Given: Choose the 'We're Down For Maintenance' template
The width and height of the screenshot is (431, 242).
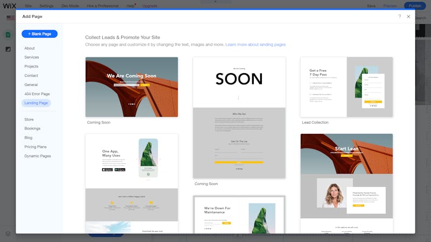Looking at the screenshot, I should pos(239,214).
